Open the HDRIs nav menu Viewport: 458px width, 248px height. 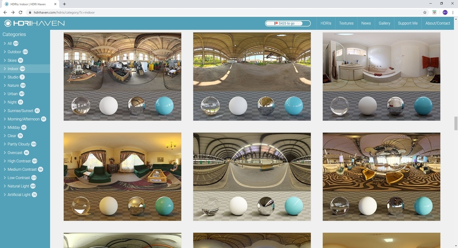point(326,23)
